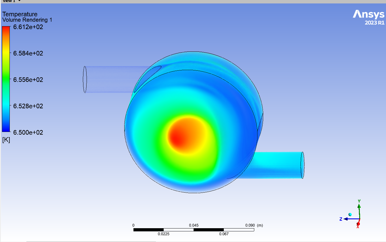The image size is (386, 242).
Task: Select the cyan outlet pipe on right
Action: click(276, 165)
